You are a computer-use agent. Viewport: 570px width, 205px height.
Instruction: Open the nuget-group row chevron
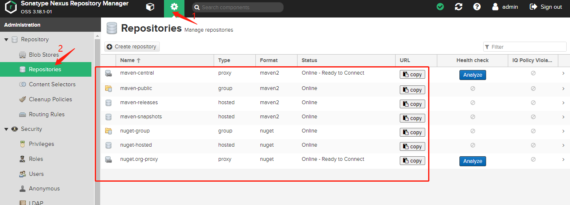pyautogui.click(x=563, y=131)
